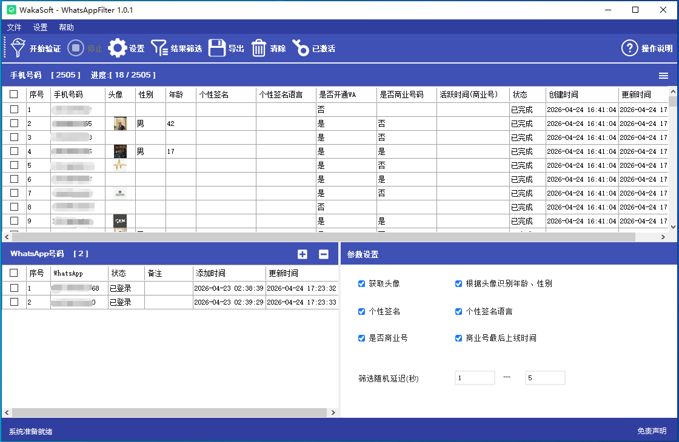The height and width of the screenshot is (442, 679).
Task: Toggle the 个性签名语言 checkbox
Action: [x=458, y=311]
